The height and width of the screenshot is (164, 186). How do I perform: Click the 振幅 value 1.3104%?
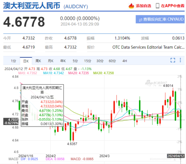(x=122, y=38)
